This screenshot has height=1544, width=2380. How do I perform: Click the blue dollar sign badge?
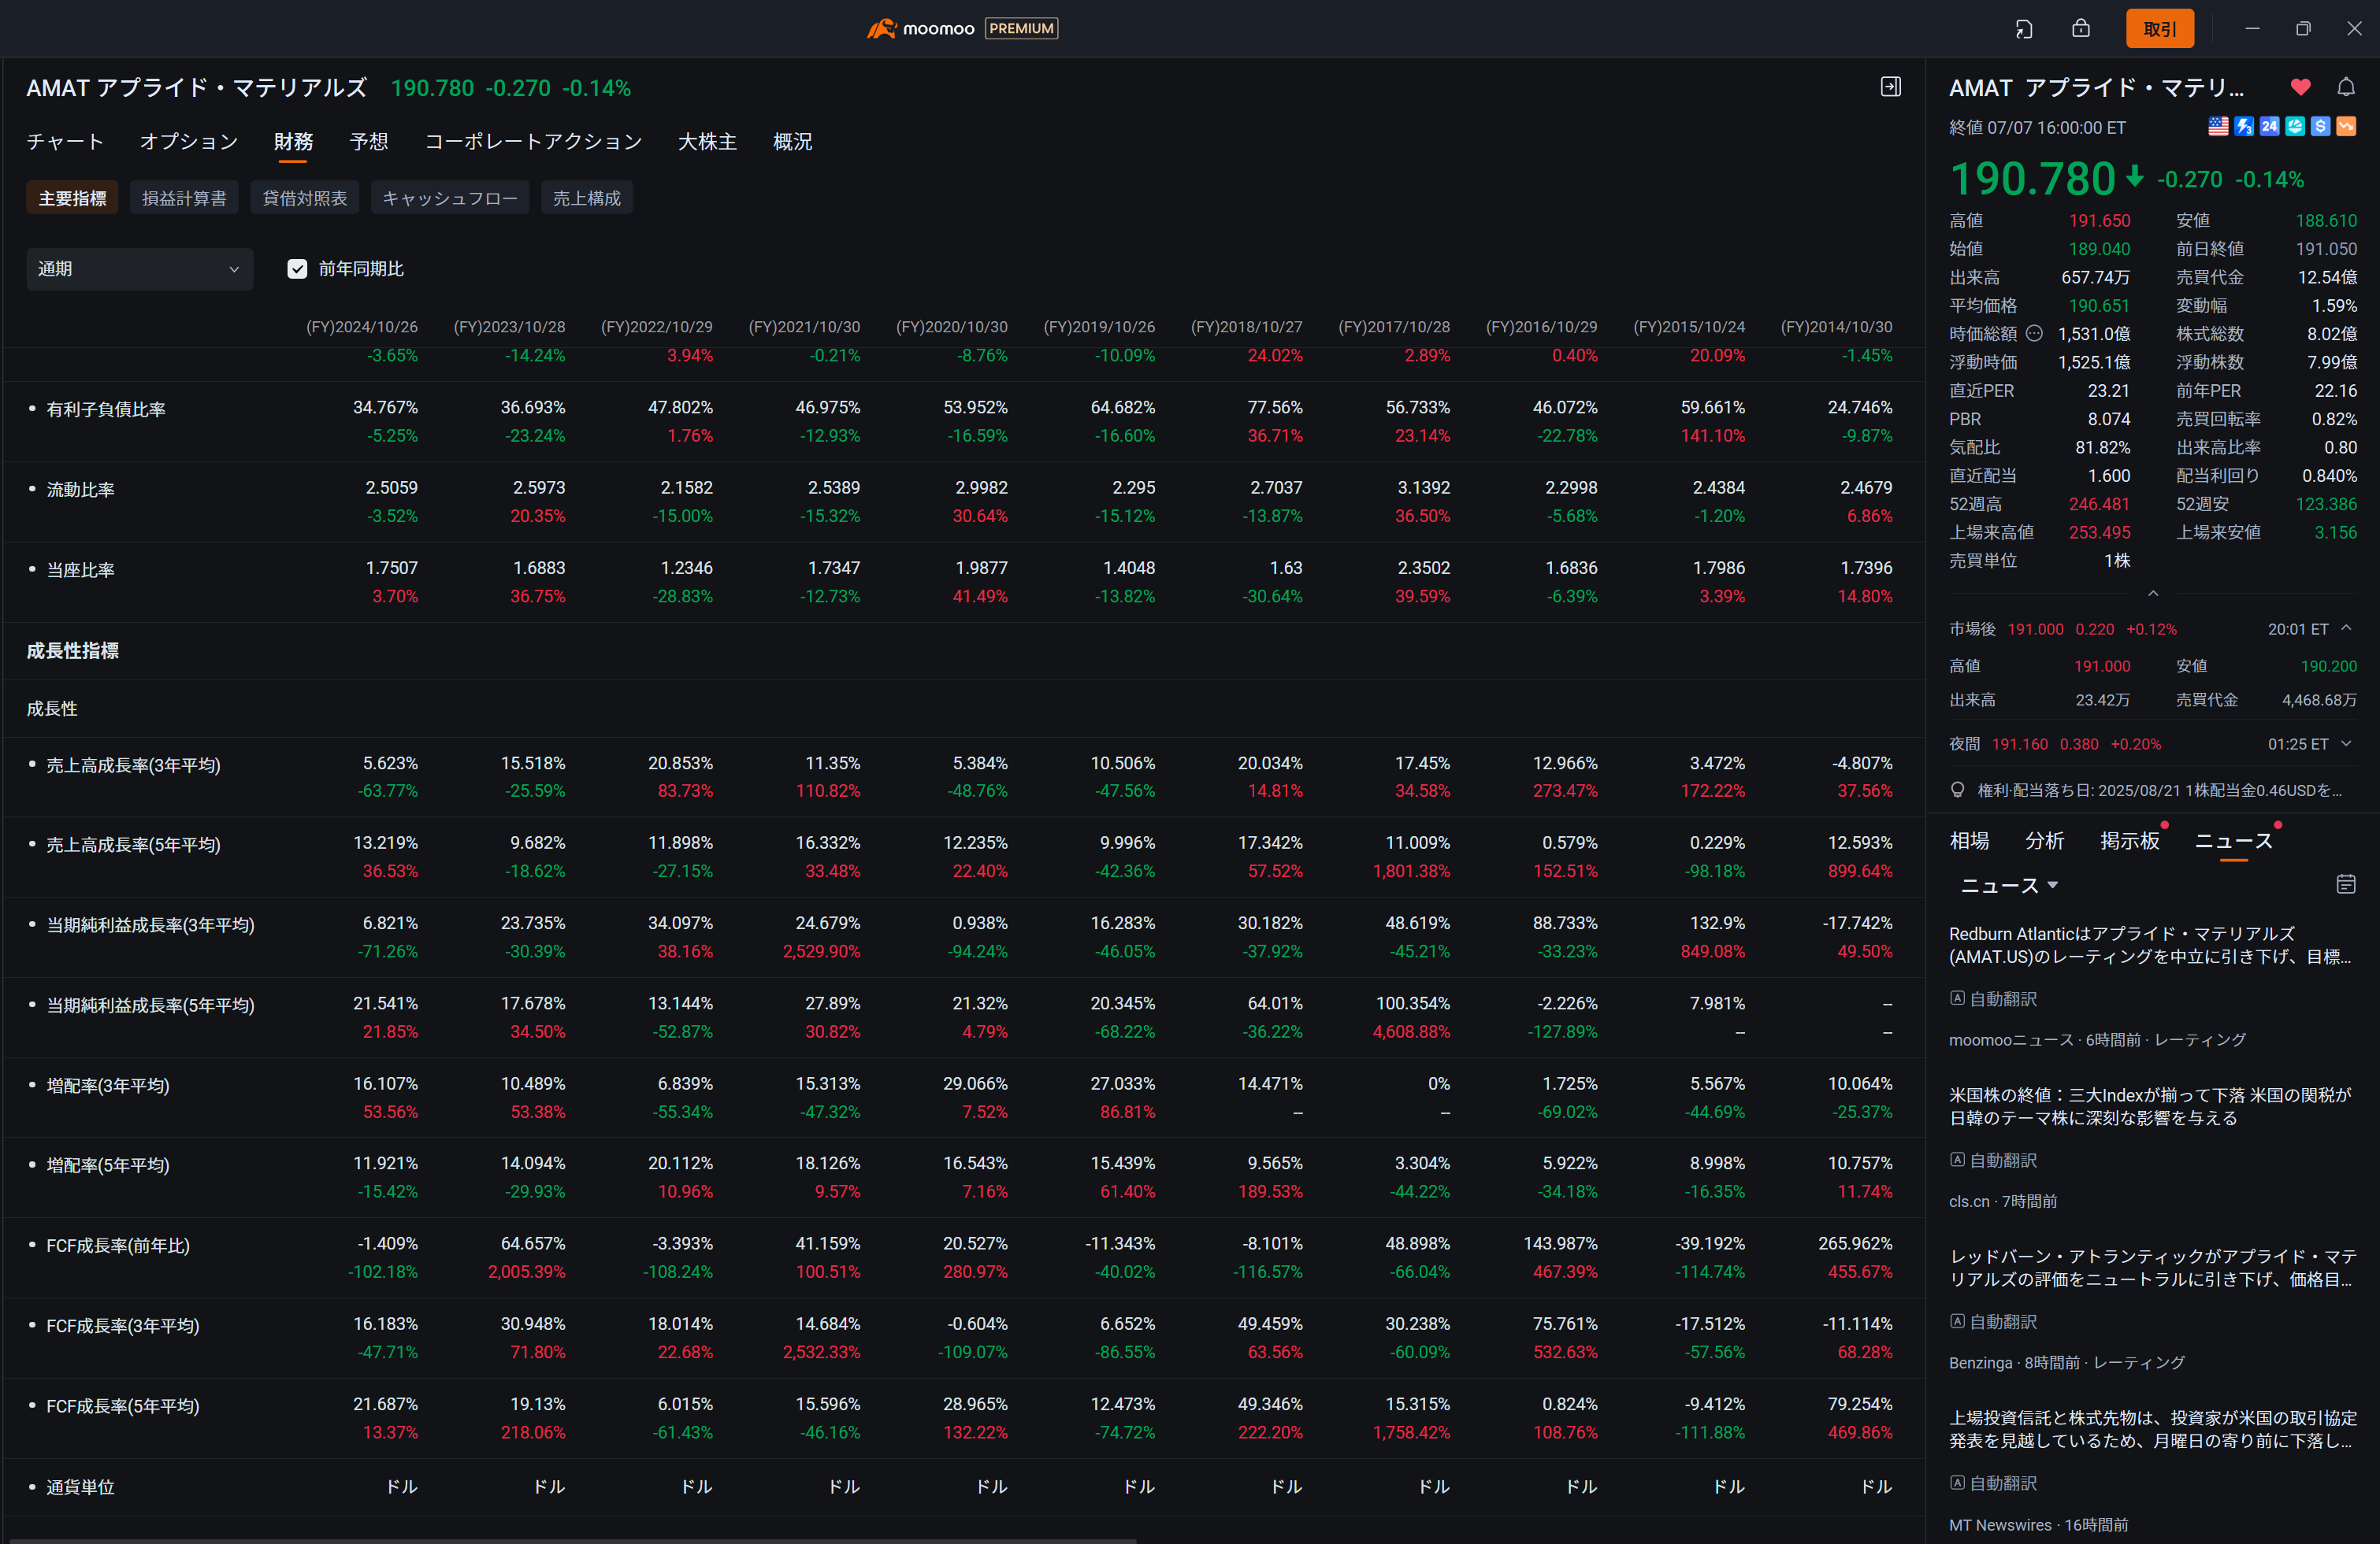coord(2321,126)
